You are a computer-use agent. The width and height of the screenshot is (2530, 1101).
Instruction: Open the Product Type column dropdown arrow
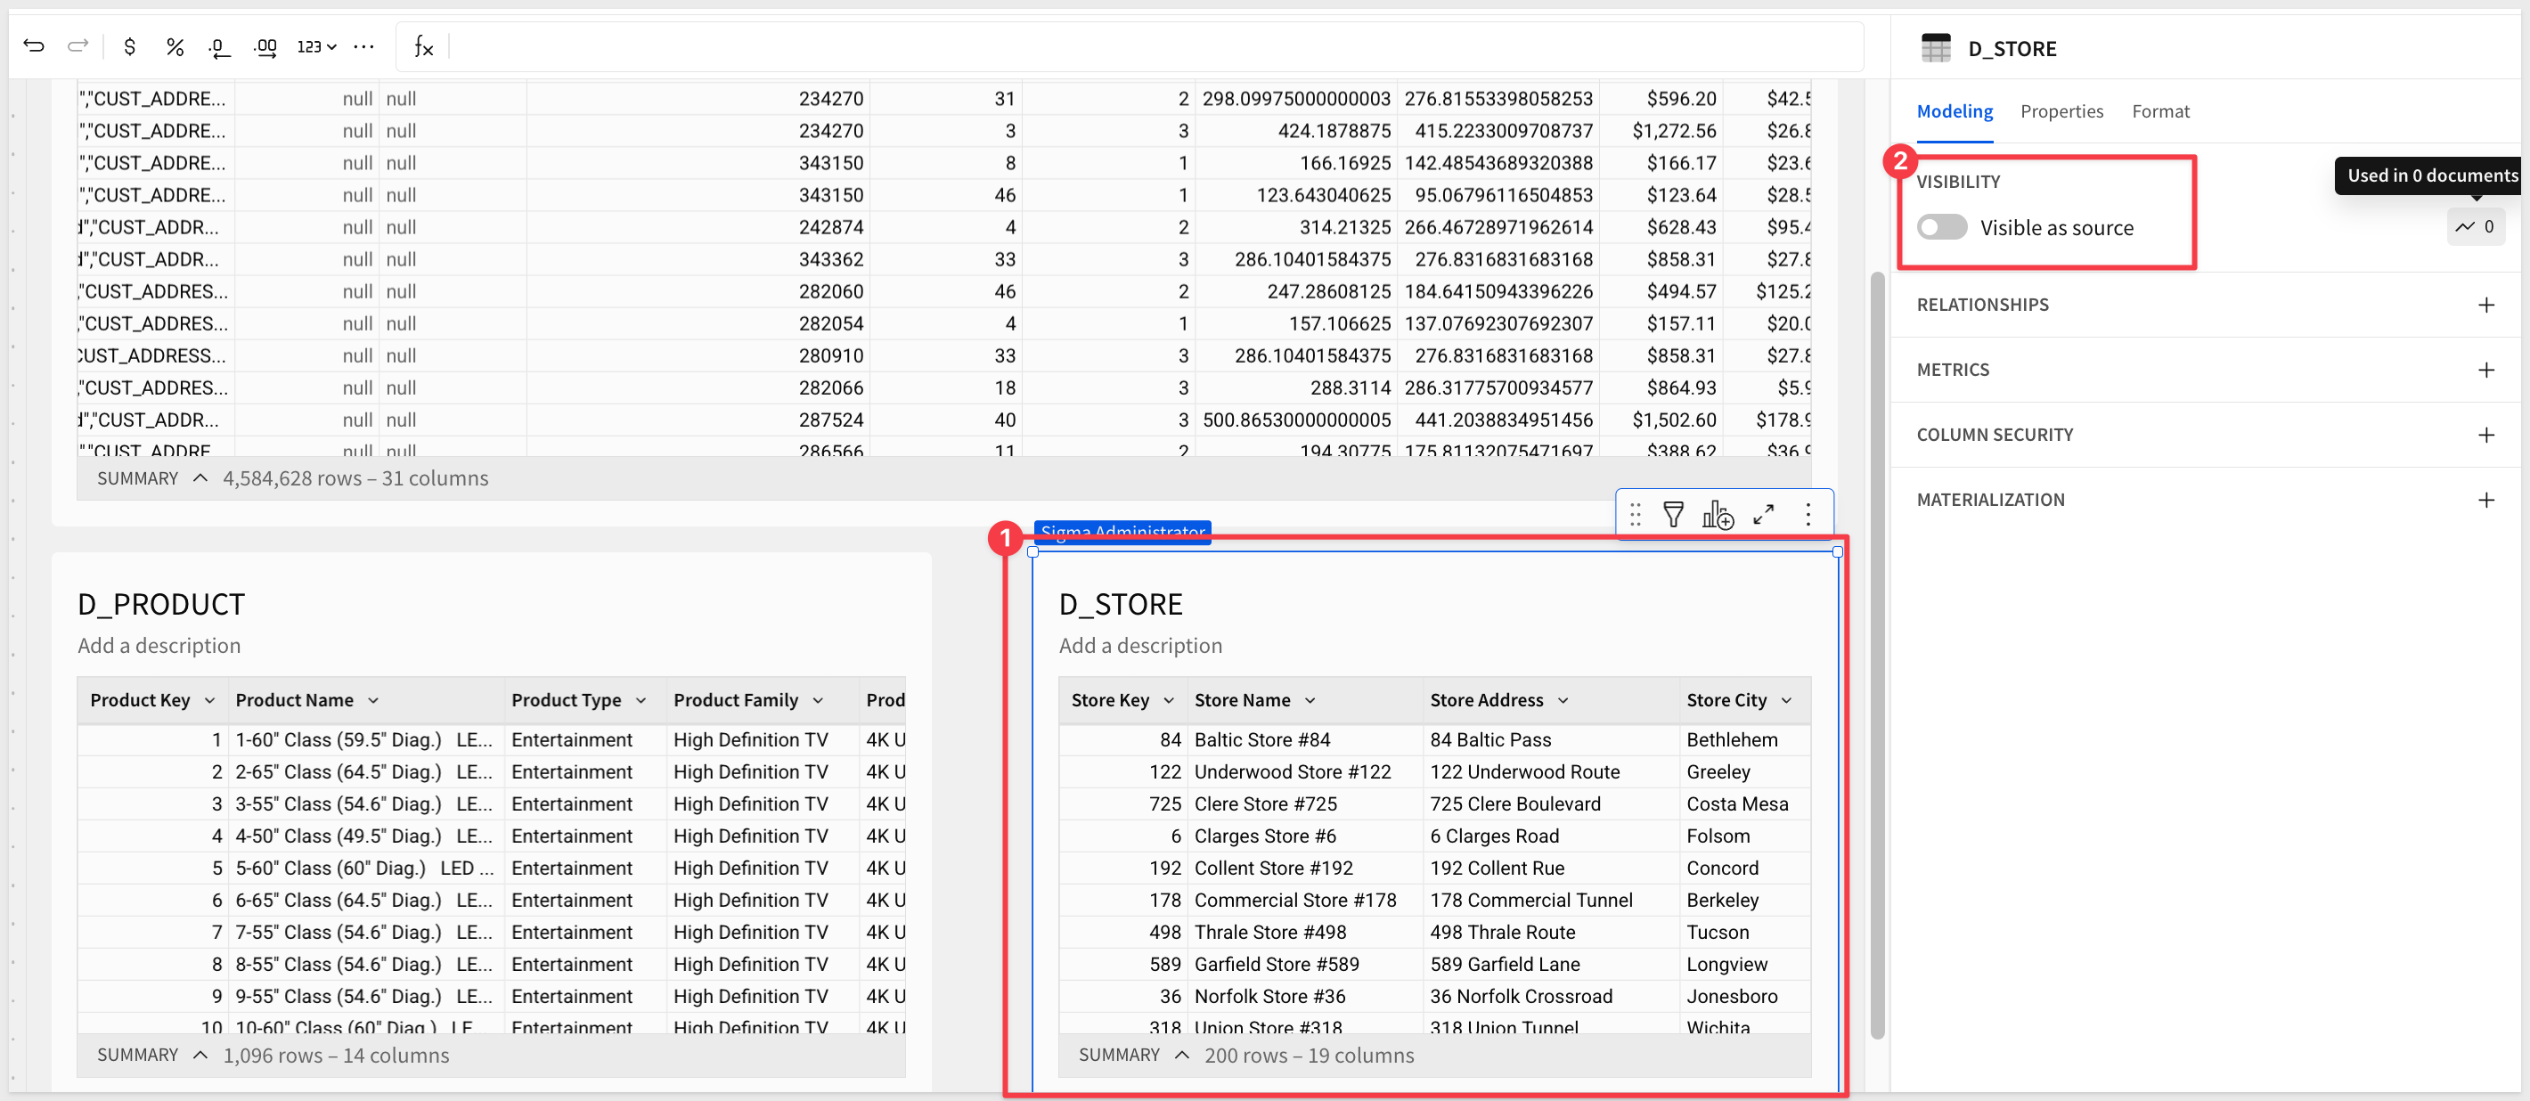pos(641,700)
